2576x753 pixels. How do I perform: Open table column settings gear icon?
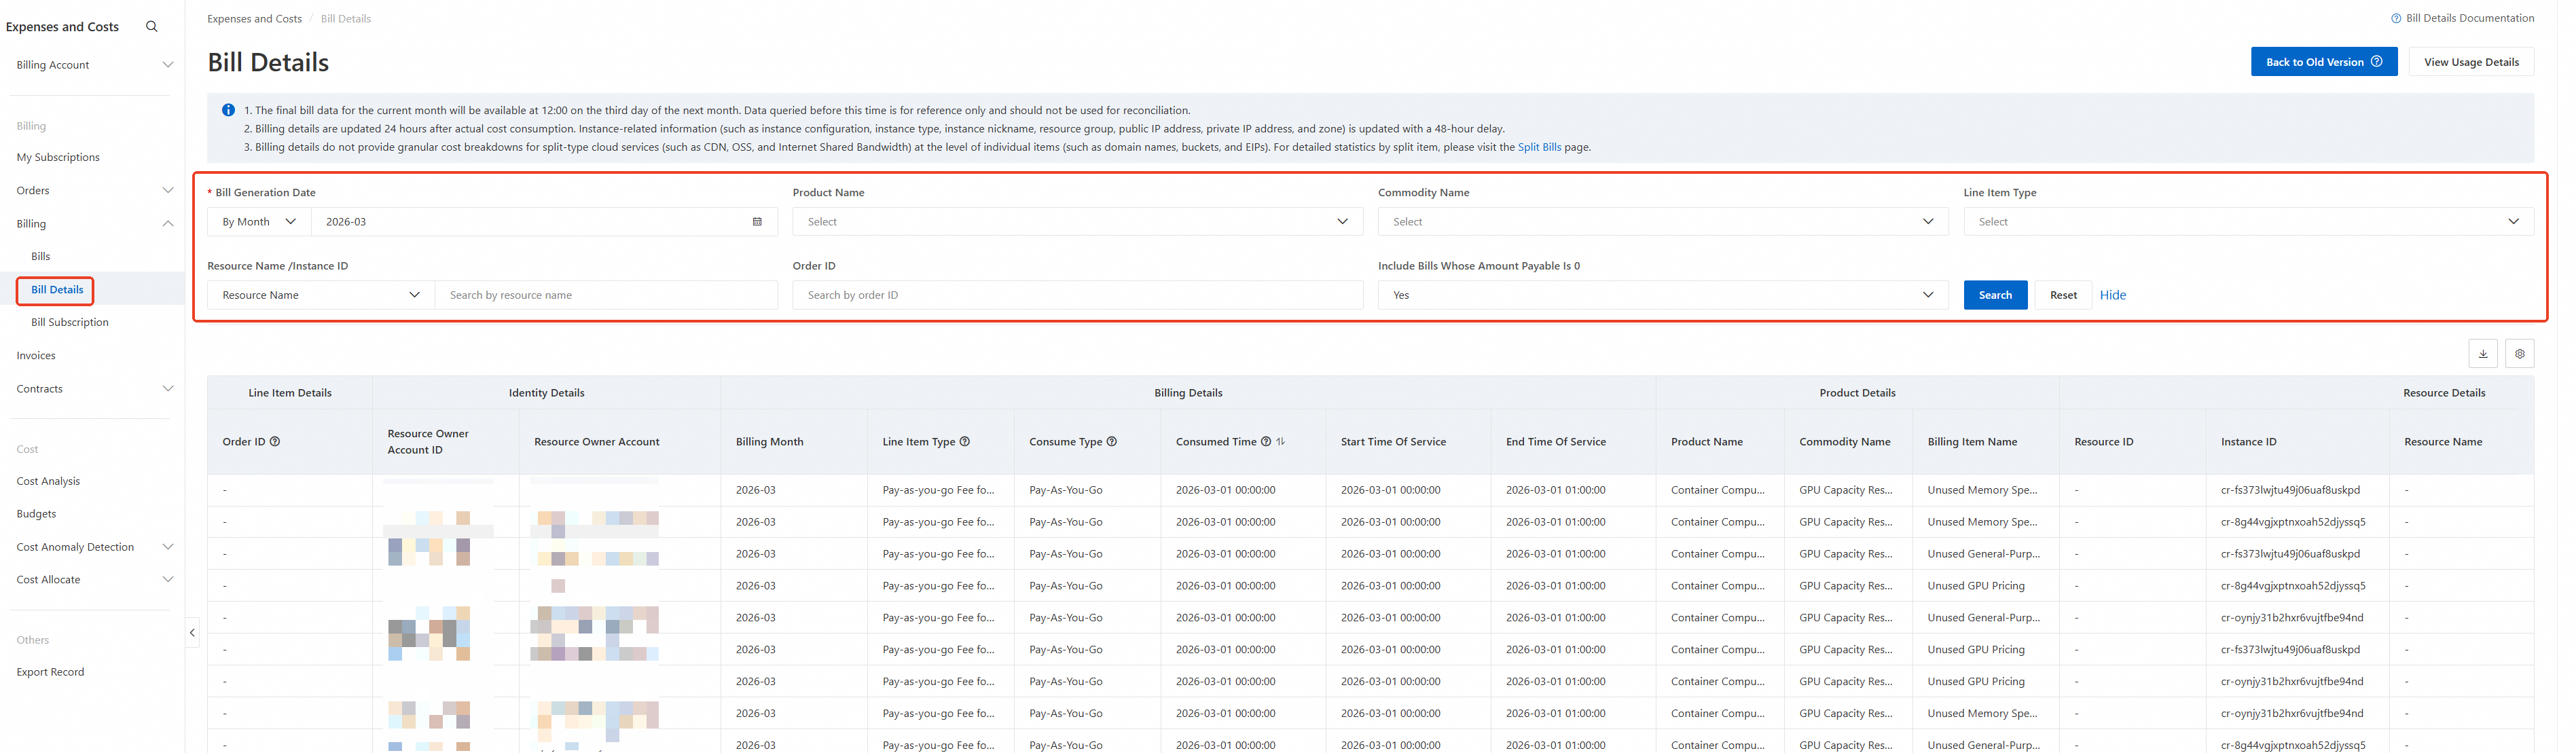pos(2519,353)
